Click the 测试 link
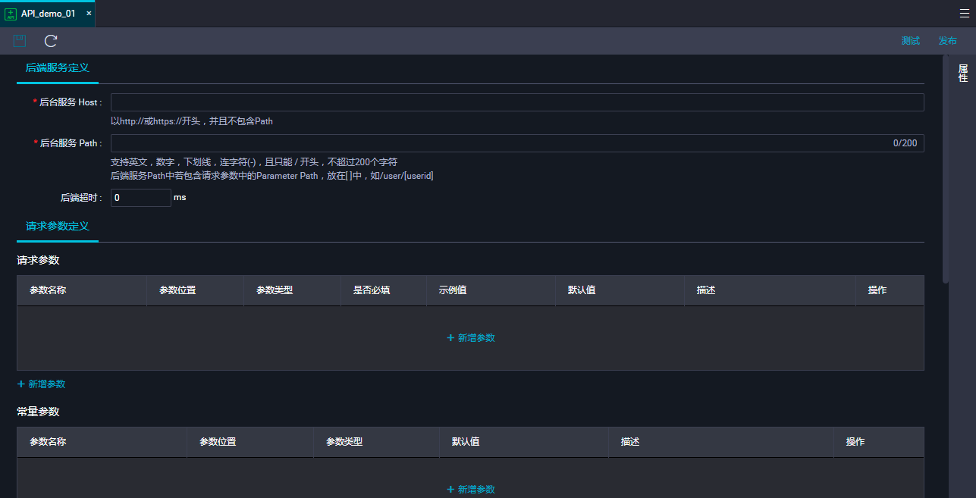Viewport: 976px width, 498px height. point(911,41)
